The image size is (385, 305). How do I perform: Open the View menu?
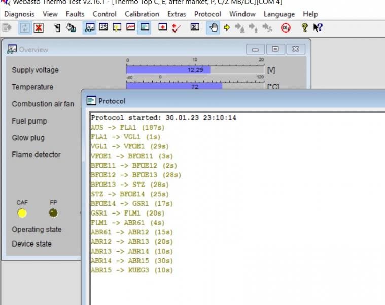[50, 14]
